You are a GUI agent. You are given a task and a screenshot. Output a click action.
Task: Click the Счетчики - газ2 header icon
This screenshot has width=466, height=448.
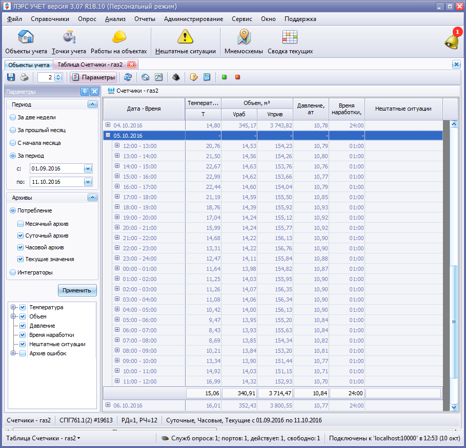pyautogui.click(x=111, y=91)
